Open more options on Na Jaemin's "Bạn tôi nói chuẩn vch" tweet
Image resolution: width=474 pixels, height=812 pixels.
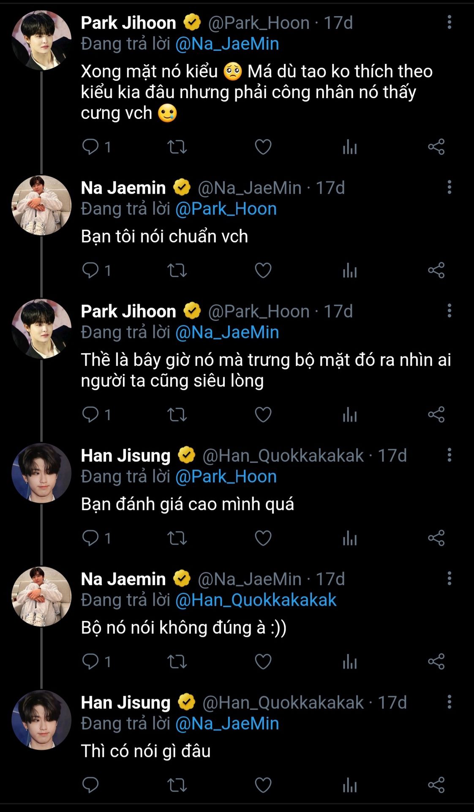point(449,187)
